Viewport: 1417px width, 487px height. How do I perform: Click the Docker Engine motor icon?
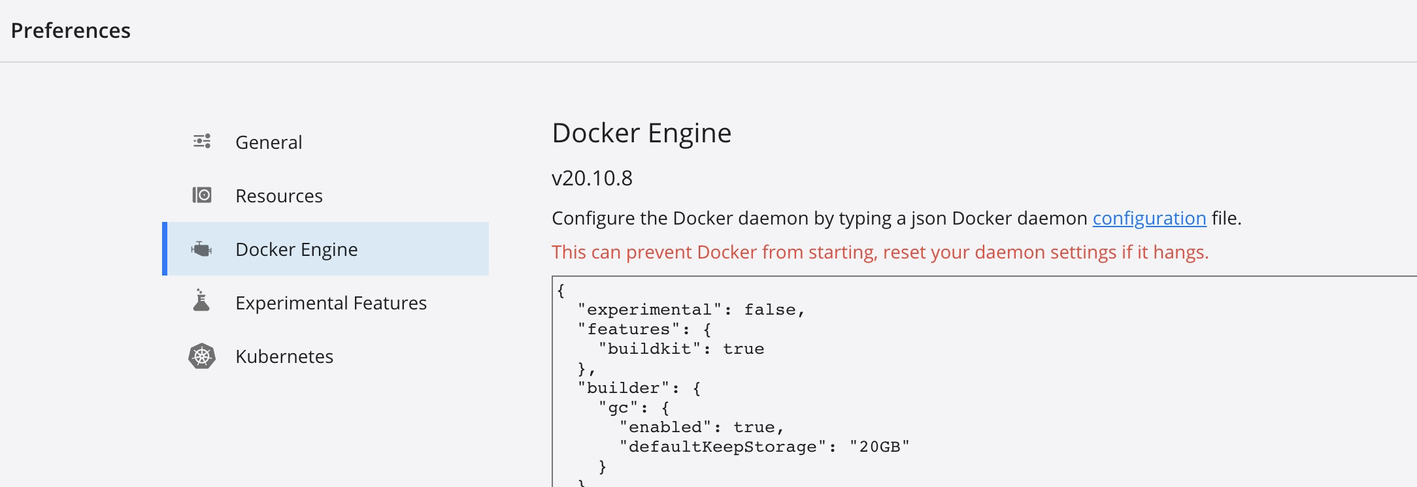pos(201,249)
